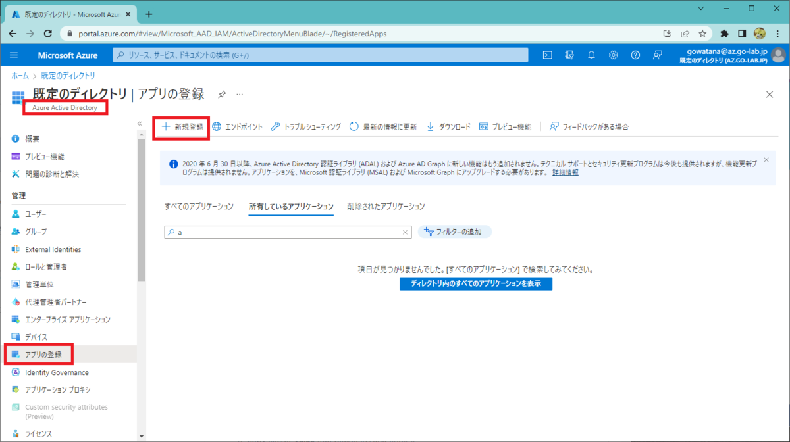The image size is (790, 442).
Task: Pin the app registrations blade
Action: pos(223,95)
